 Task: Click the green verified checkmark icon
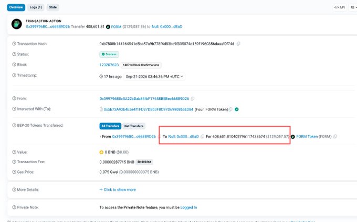[x=237, y=109]
